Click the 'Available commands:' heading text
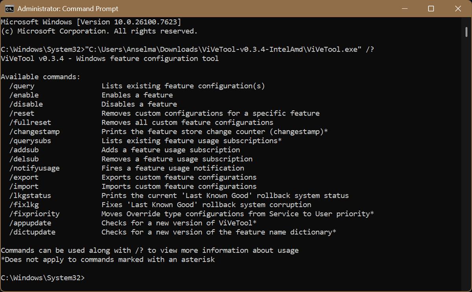The width and height of the screenshot is (472, 292). (x=41, y=77)
